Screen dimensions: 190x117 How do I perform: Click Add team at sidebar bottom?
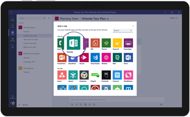point(25,105)
